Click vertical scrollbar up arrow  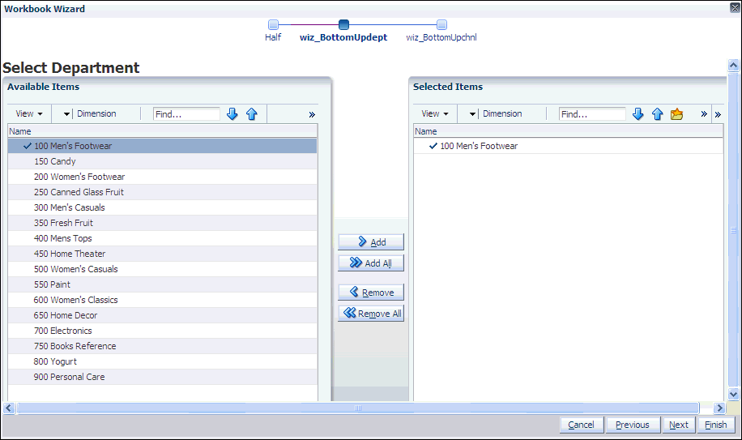(733, 65)
